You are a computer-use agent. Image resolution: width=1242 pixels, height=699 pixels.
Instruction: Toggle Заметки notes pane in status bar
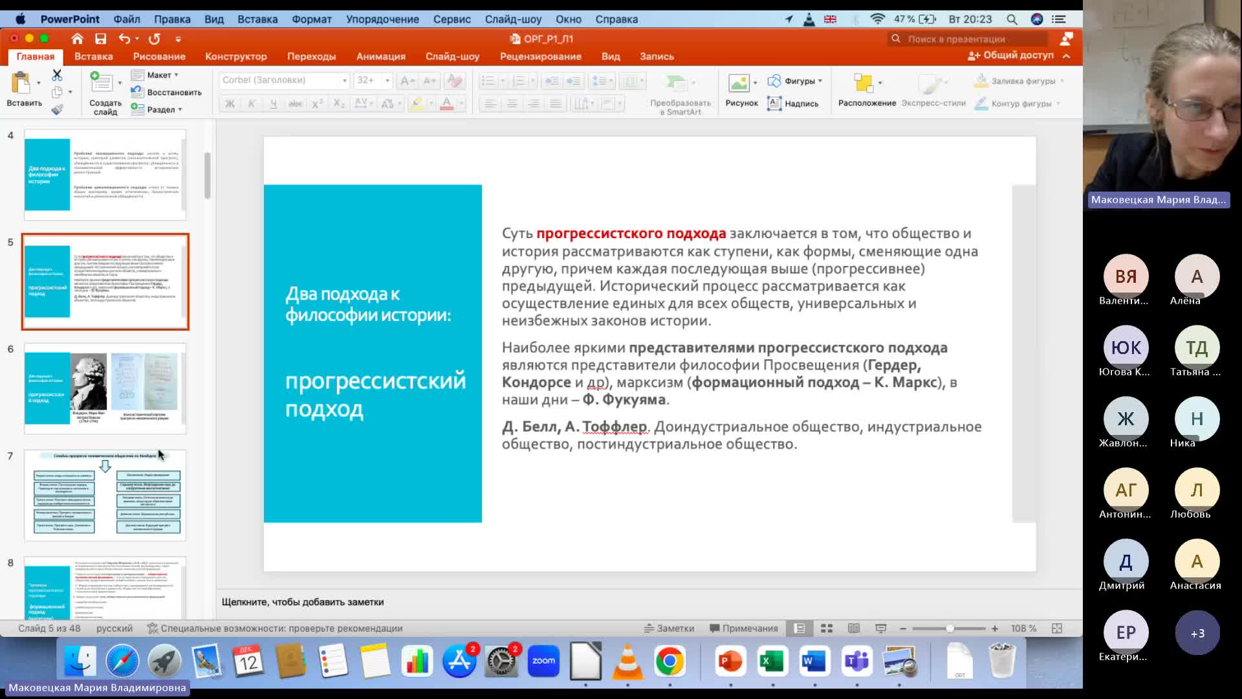(670, 628)
